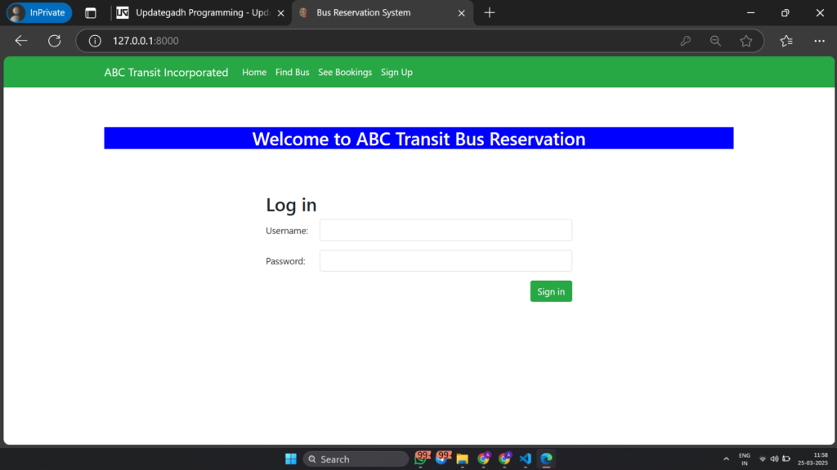Click the ENG IN language indicator
Image resolution: width=837 pixels, height=470 pixels.
click(x=744, y=459)
